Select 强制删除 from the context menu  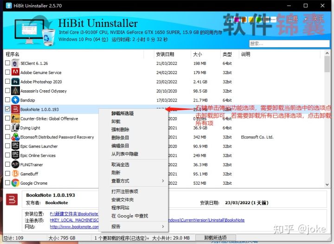point(134,130)
